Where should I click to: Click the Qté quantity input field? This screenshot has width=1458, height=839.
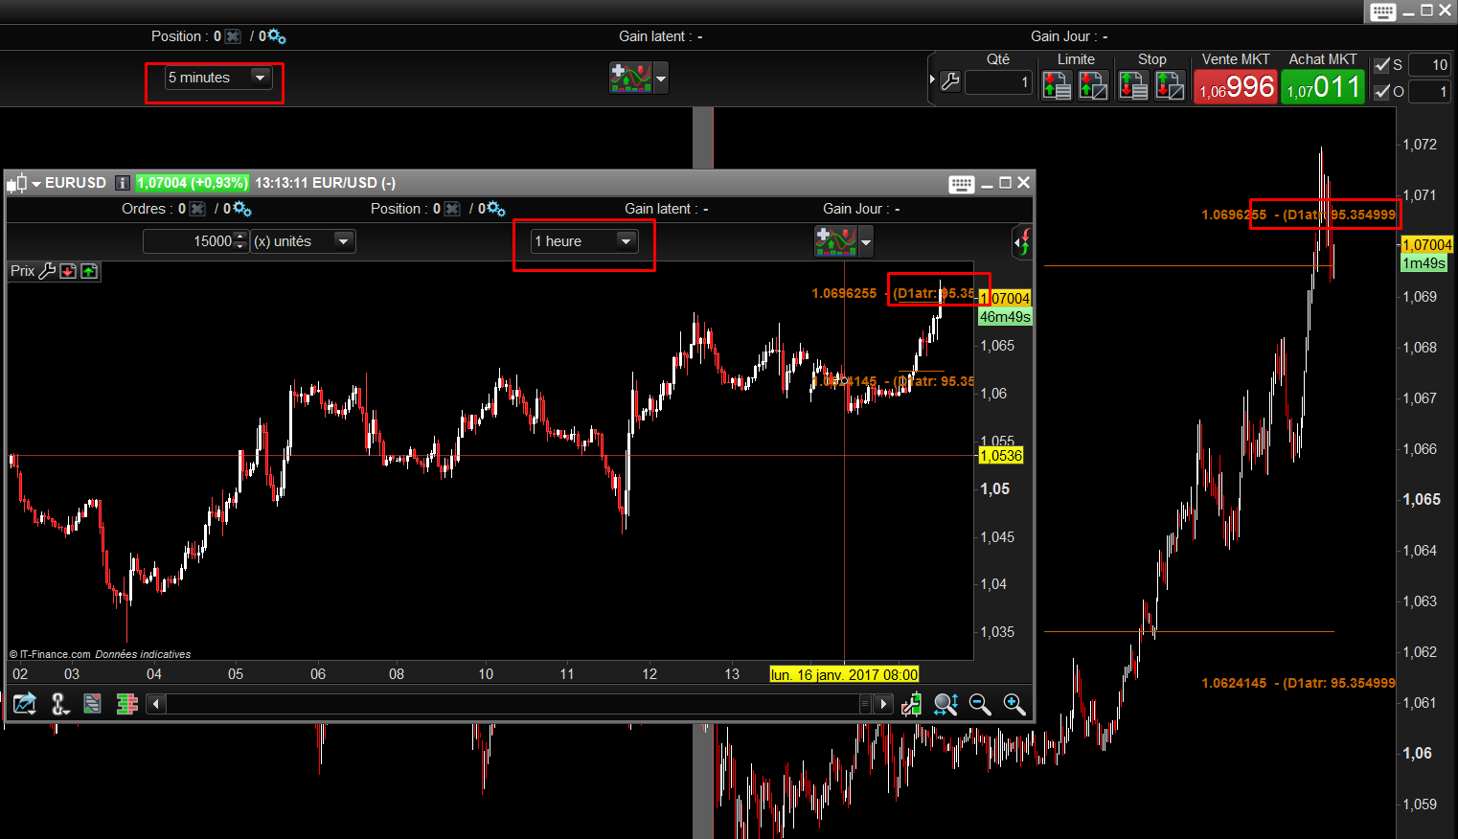click(999, 82)
